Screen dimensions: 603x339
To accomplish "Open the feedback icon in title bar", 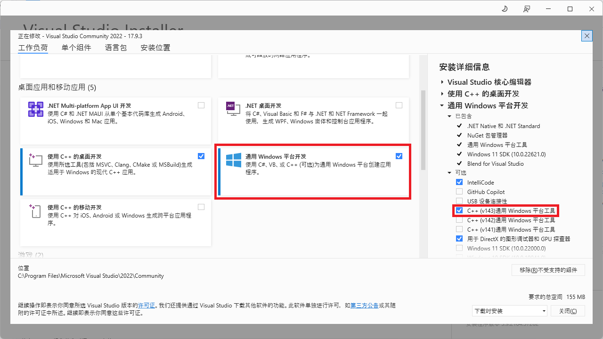I will [526, 9].
